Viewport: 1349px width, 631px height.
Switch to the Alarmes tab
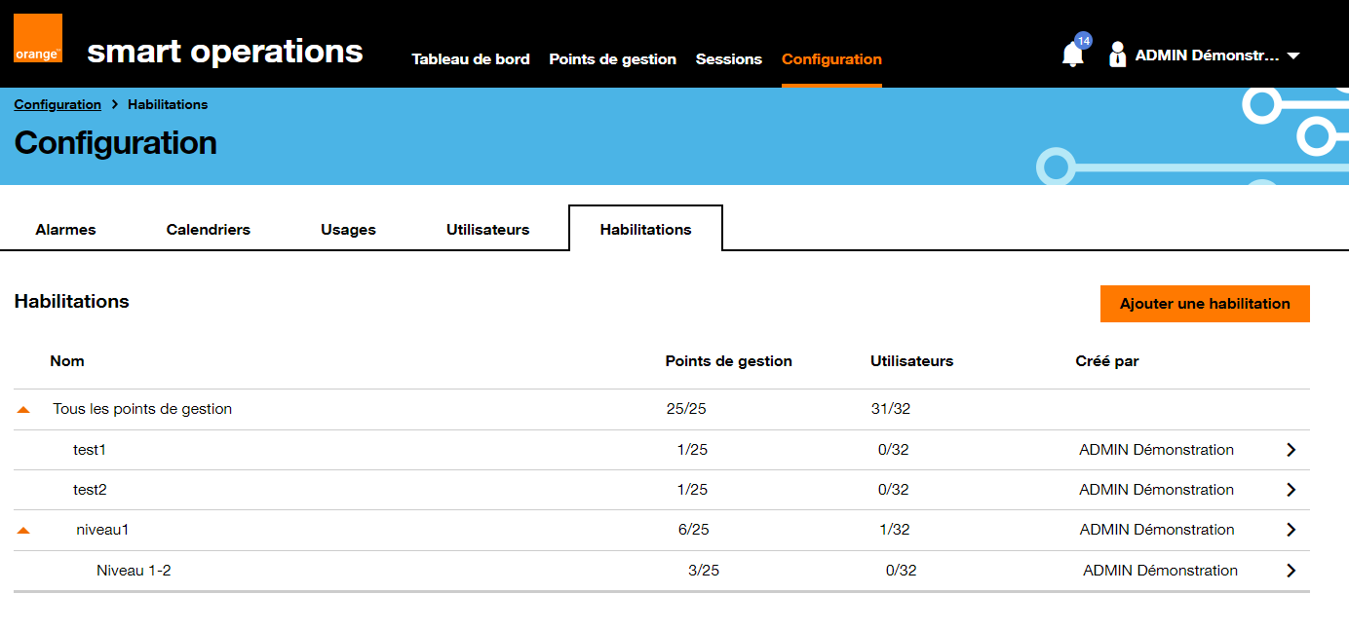65,230
